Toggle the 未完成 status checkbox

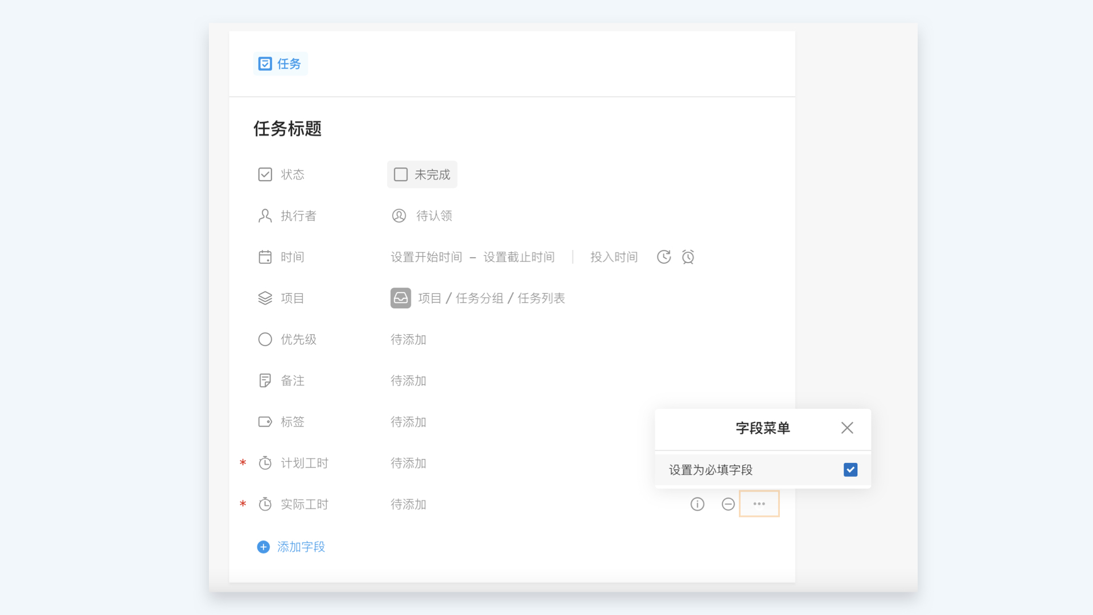[x=401, y=174]
